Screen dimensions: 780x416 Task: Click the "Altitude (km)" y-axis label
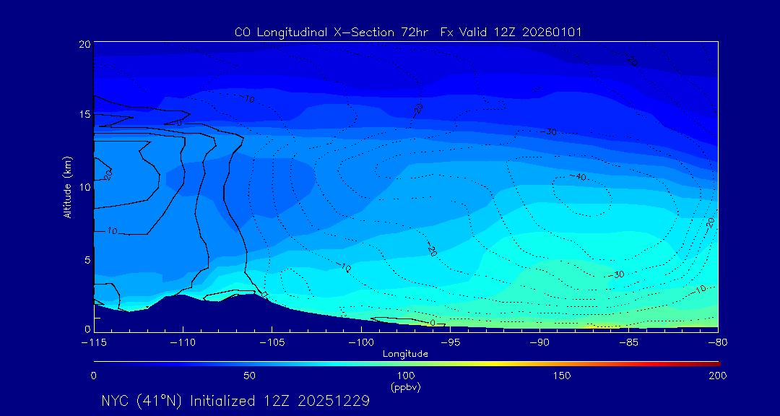pos(66,187)
